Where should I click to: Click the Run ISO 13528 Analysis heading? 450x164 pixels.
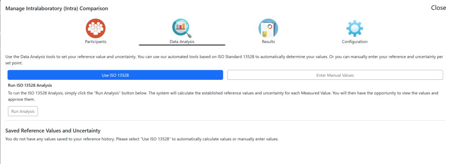(30, 86)
